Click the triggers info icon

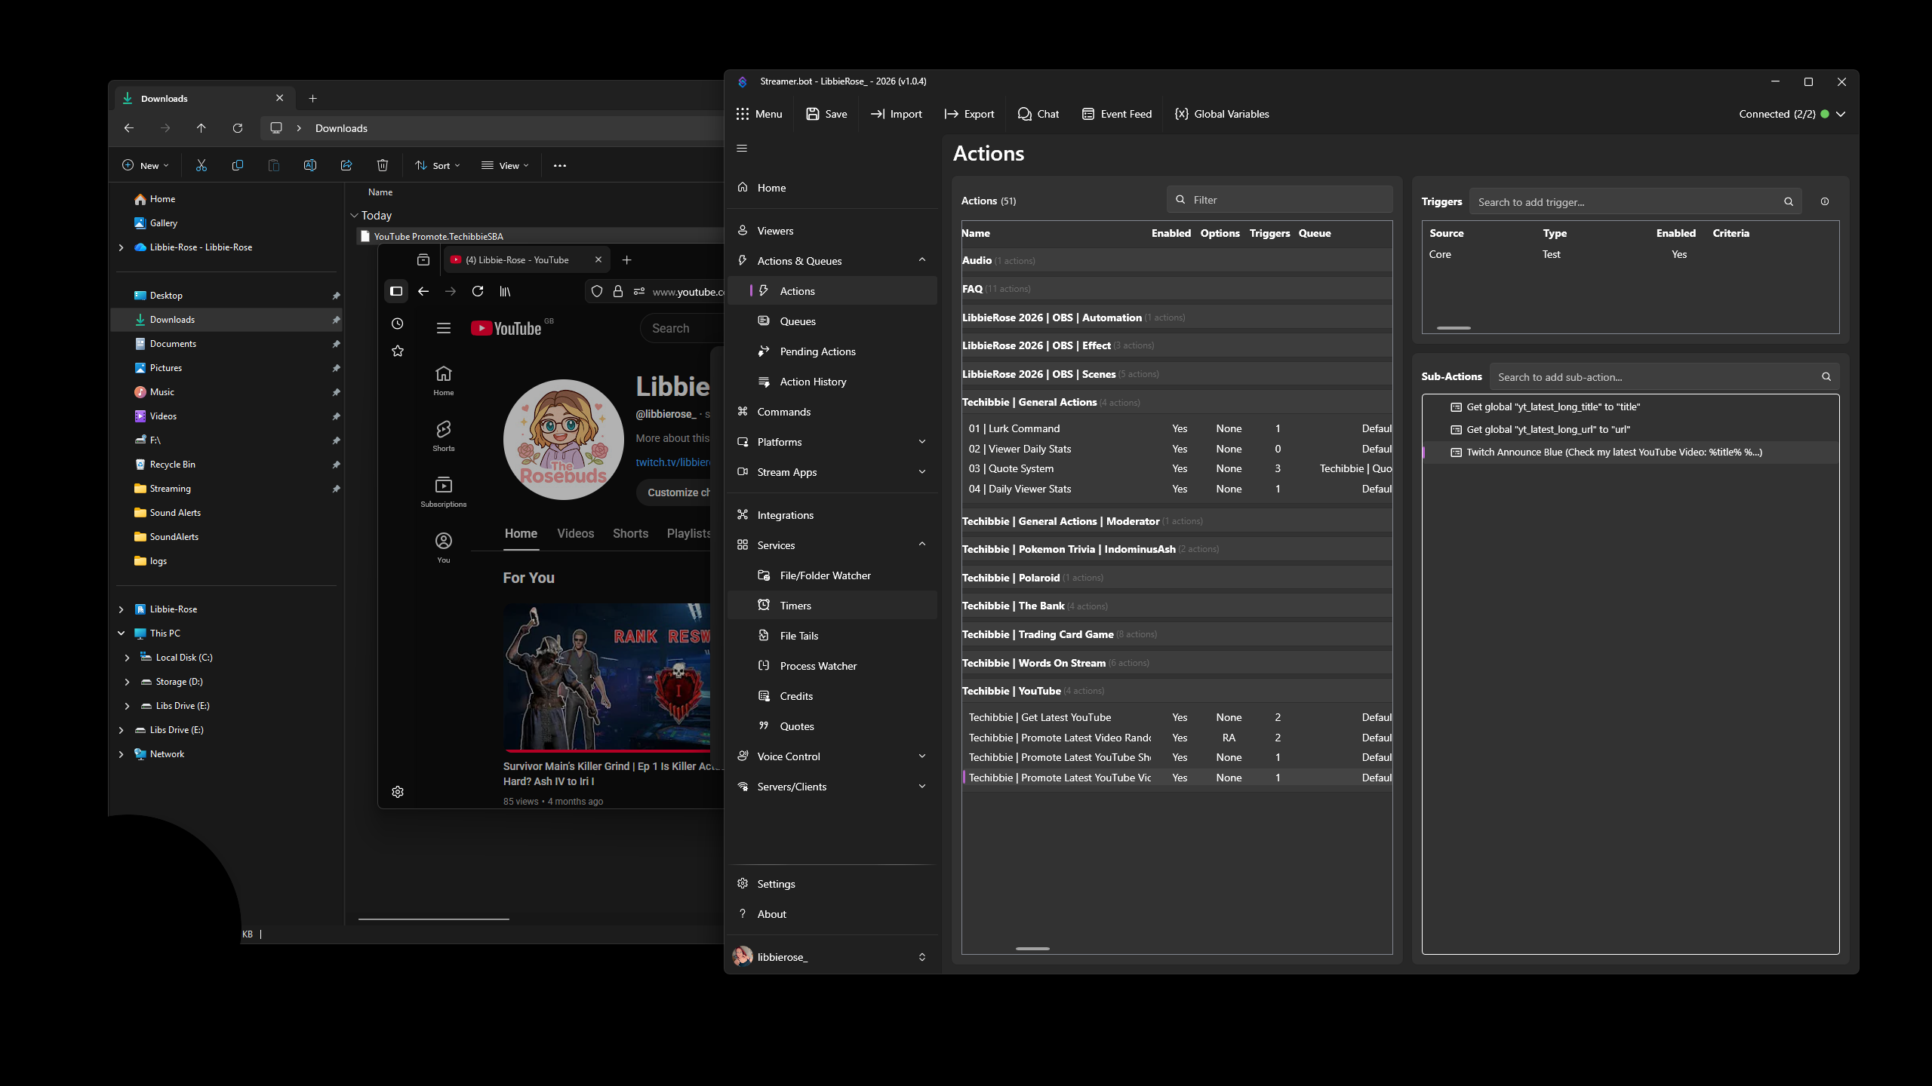click(1825, 201)
